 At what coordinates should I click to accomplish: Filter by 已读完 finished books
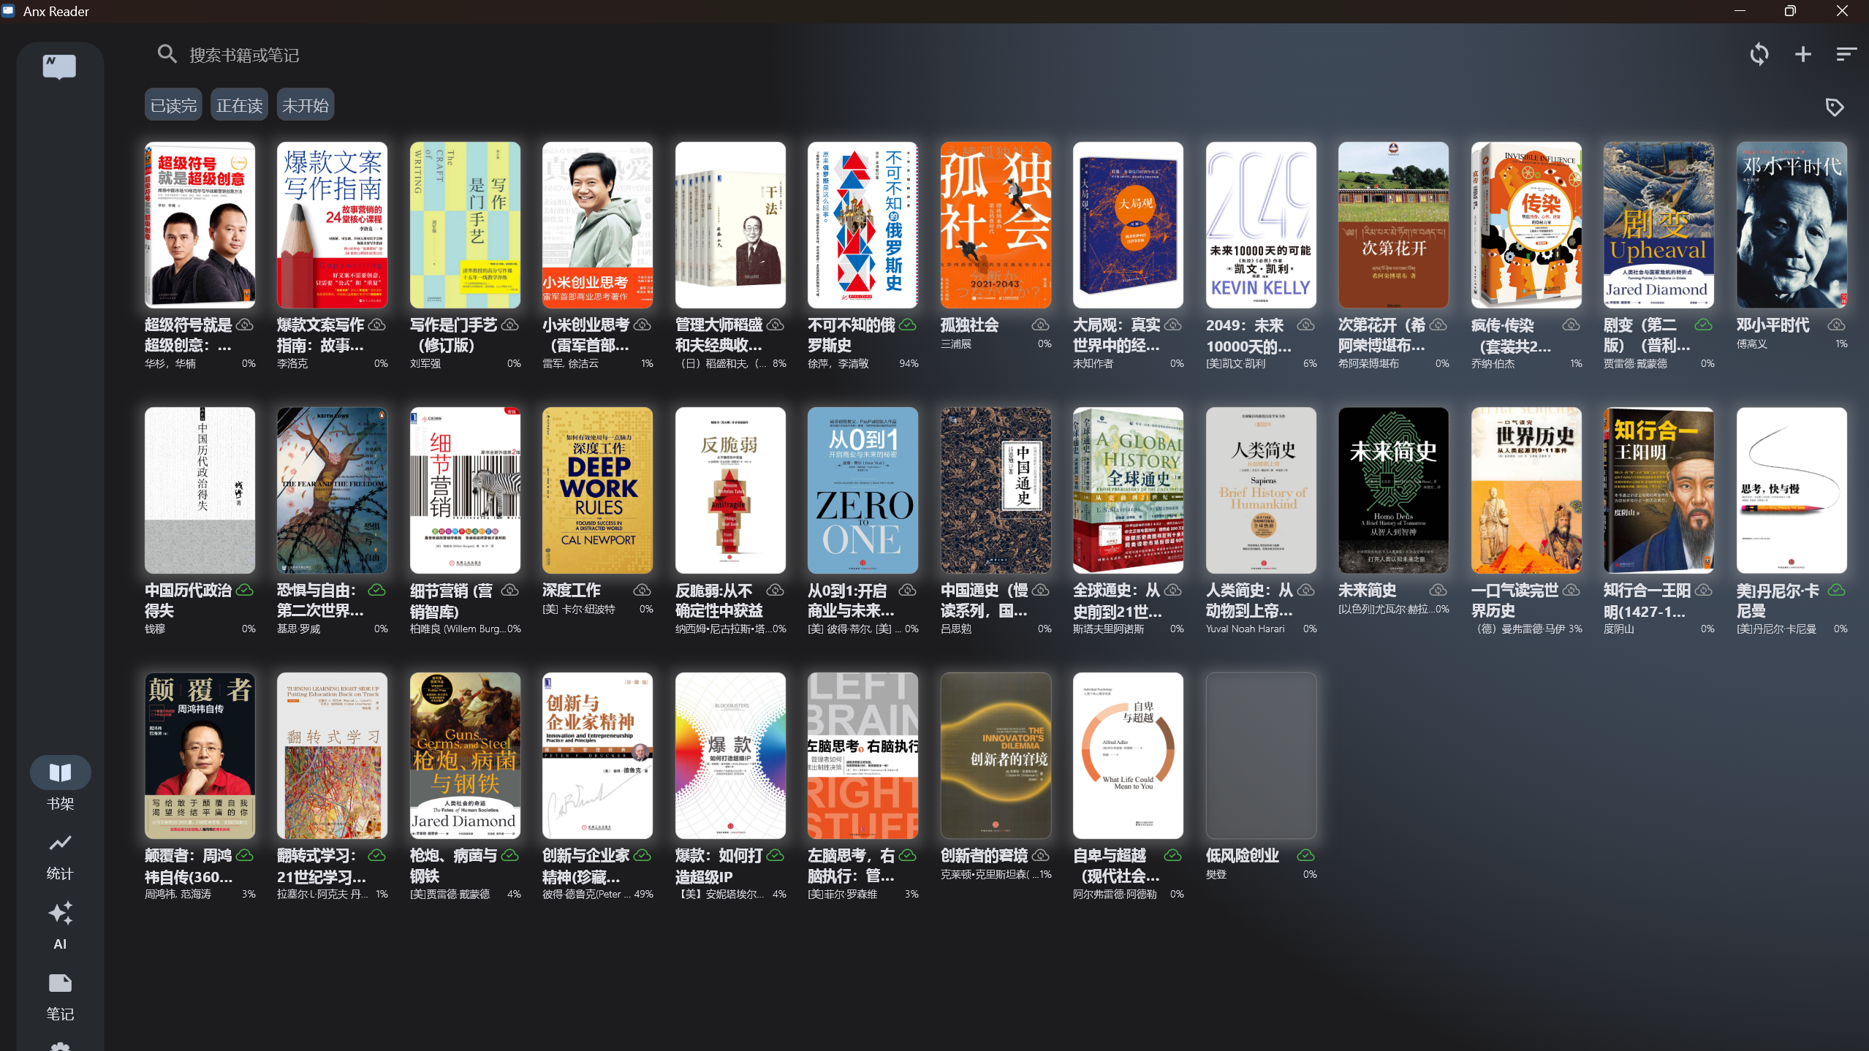click(x=173, y=106)
